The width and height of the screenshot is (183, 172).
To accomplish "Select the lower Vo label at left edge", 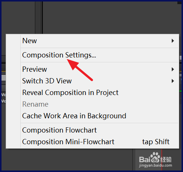I will pyautogui.click(x=4, y=101).
